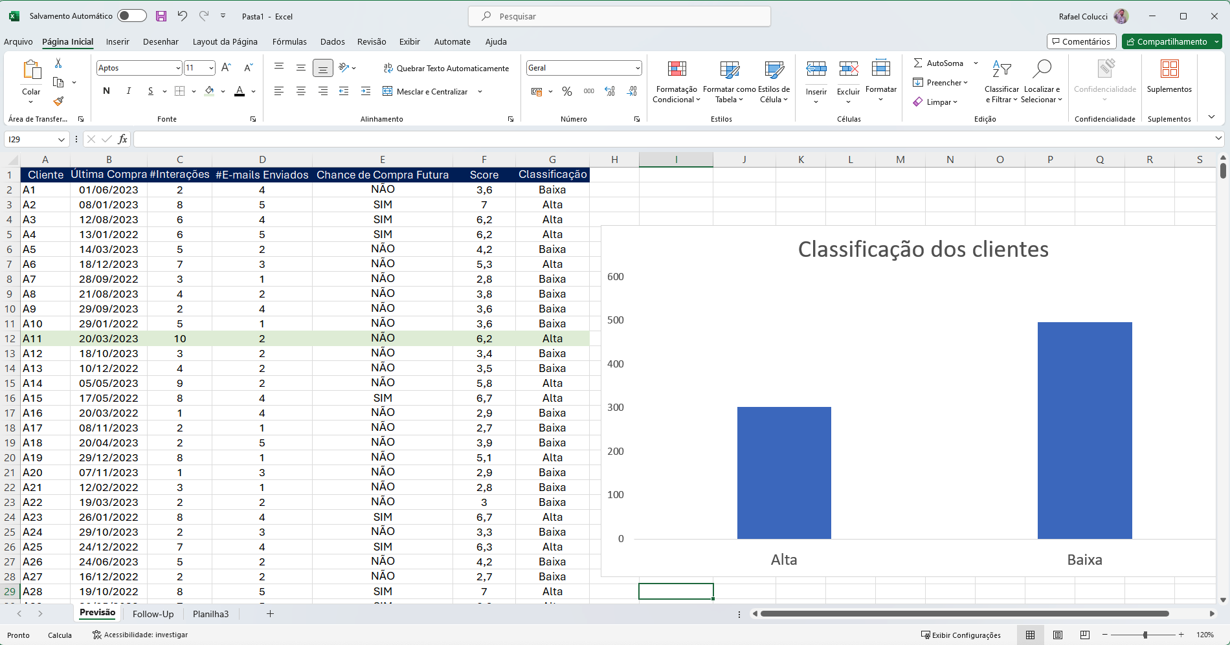Toggle underline formatting

point(150,91)
